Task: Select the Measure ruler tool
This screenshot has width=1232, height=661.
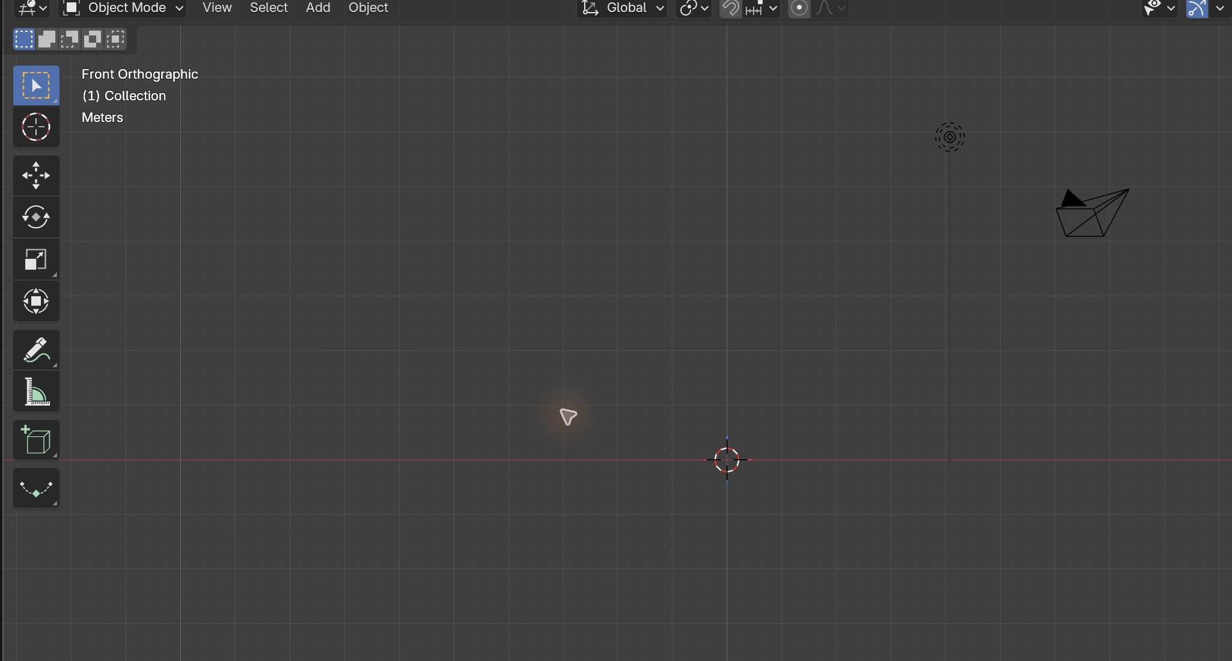Action: coord(36,392)
